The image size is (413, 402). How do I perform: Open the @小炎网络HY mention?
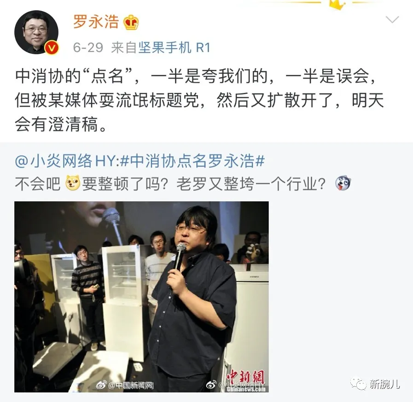(x=65, y=161)
